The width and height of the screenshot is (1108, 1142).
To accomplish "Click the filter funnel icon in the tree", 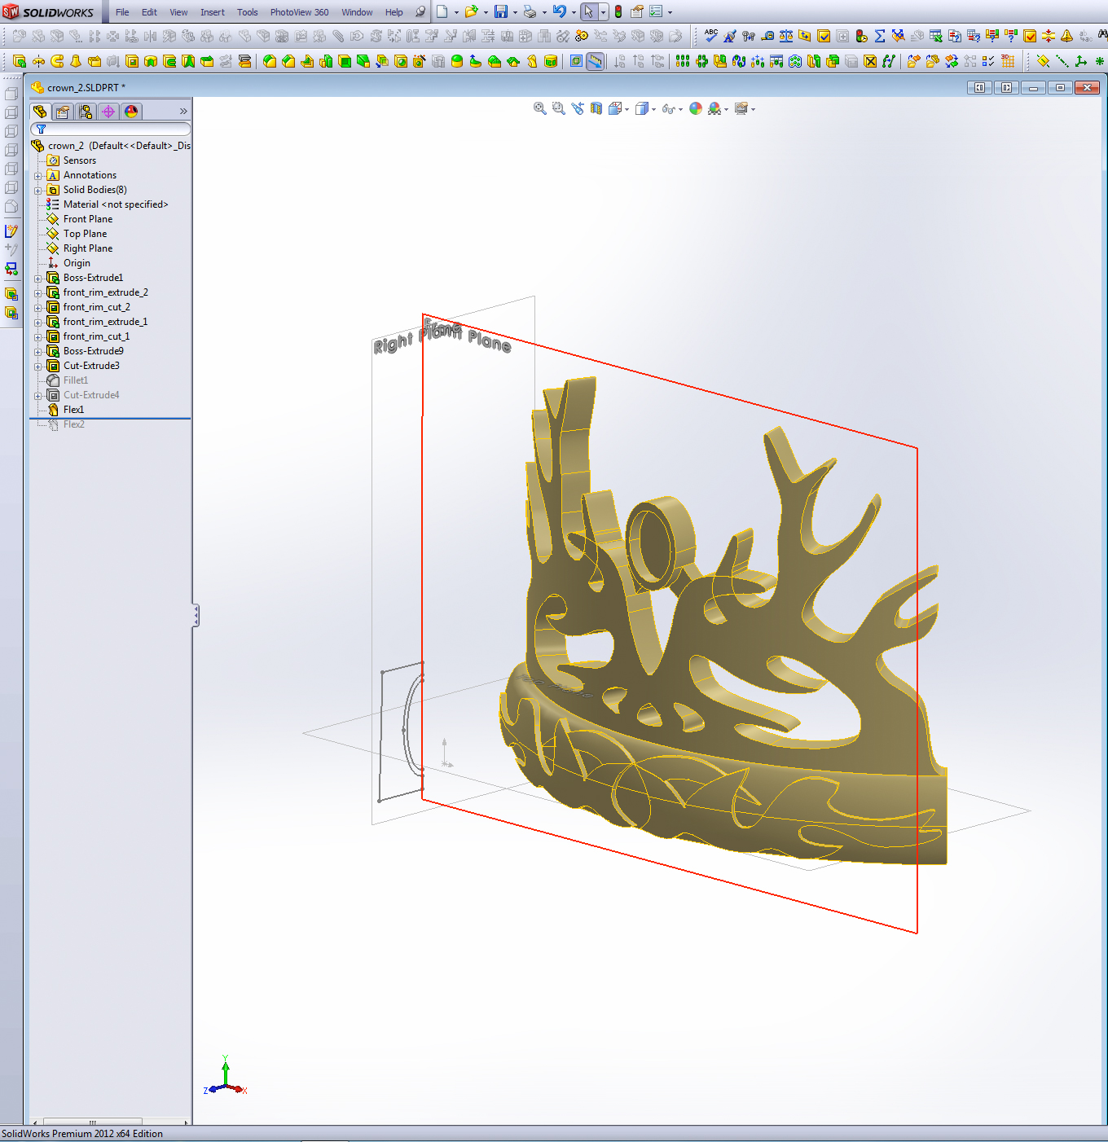I will [x=41, y=129].
